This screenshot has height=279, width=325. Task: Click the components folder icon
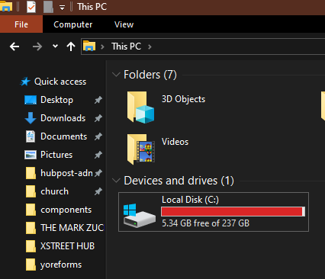coord(31,210)
